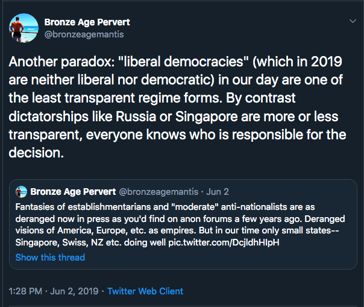
Task: Click the "1:28 PM" timestamp
Action: click(x=26, y=291)
